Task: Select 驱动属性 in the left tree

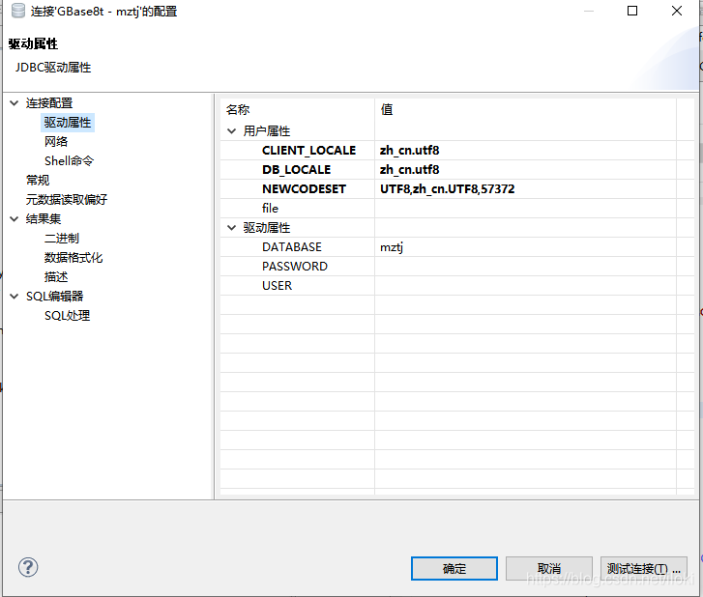Action: tap(68, 123)
